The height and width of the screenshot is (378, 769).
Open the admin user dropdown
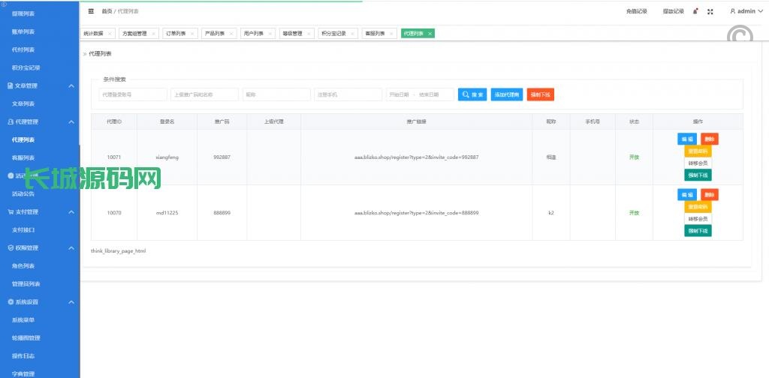point(746,11)
